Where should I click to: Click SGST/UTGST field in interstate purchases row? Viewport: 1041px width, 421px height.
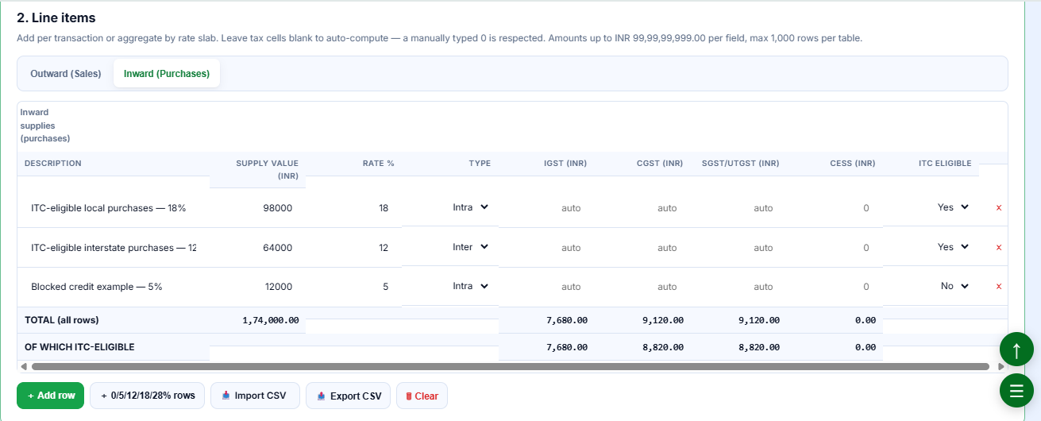pos(738,248)
